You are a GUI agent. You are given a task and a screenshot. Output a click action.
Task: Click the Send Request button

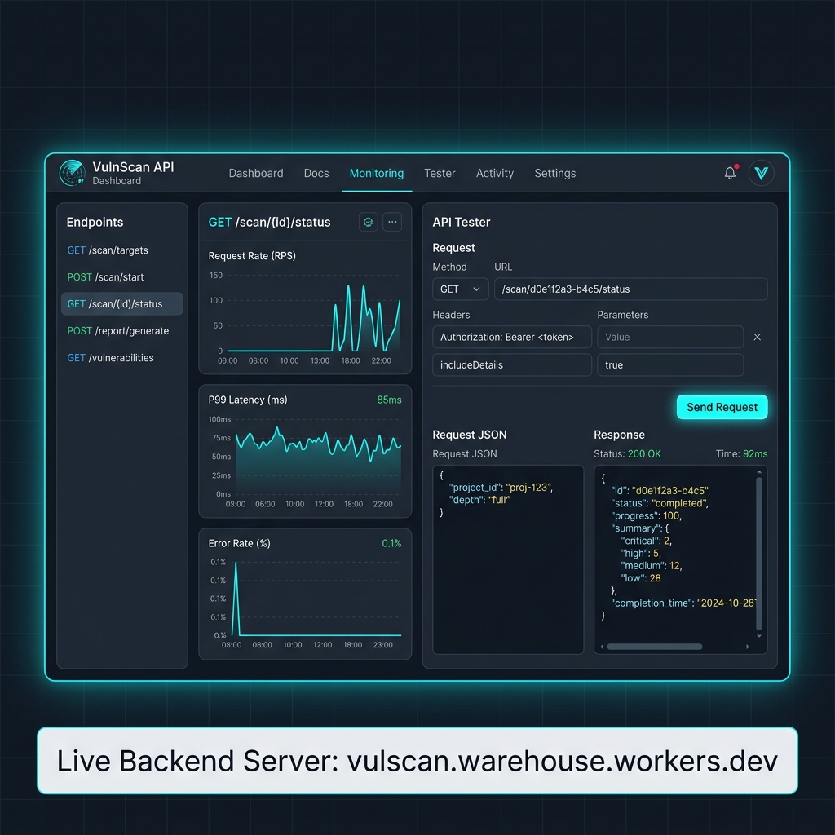pyautogui.click(x=722, y=407)
